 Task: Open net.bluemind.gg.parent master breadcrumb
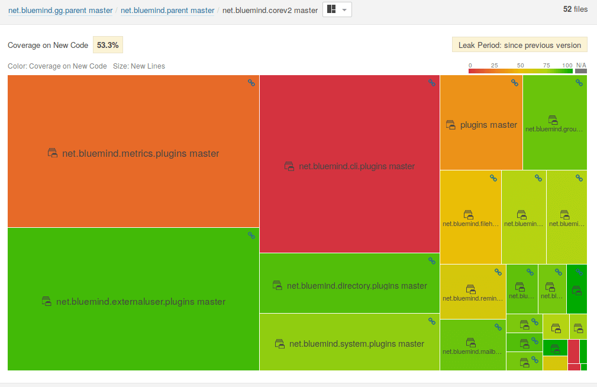60,10
